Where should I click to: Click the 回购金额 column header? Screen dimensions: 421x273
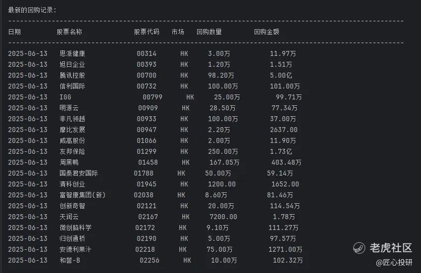coord(266,32)
